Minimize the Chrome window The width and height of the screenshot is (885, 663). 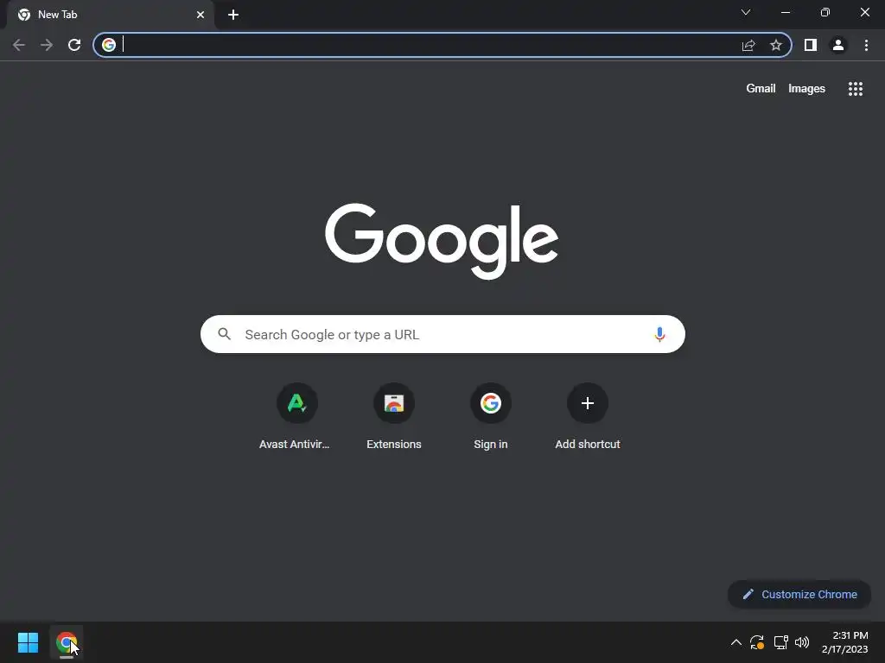click(786, 12)
